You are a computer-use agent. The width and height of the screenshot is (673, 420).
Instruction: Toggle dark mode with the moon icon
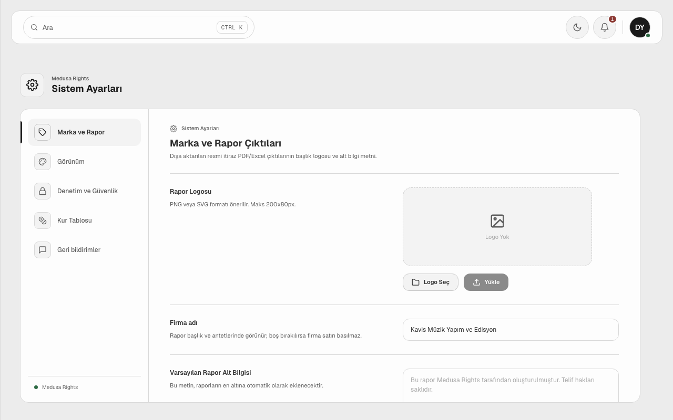coord(577,27)
